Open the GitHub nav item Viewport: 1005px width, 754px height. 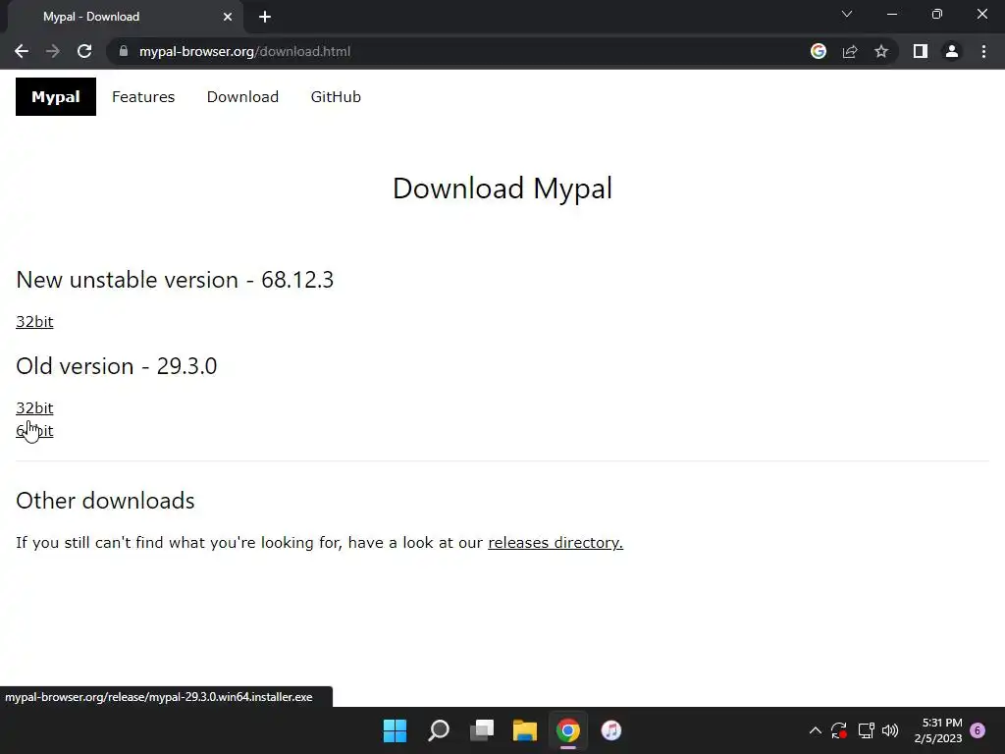coord(336,97)
